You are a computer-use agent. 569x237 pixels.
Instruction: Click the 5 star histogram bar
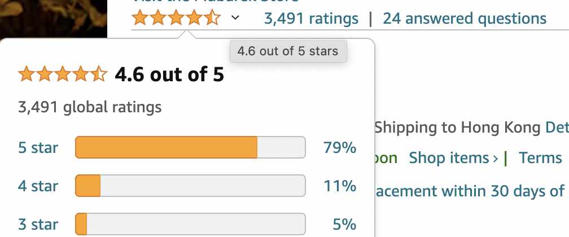(190, 147)
